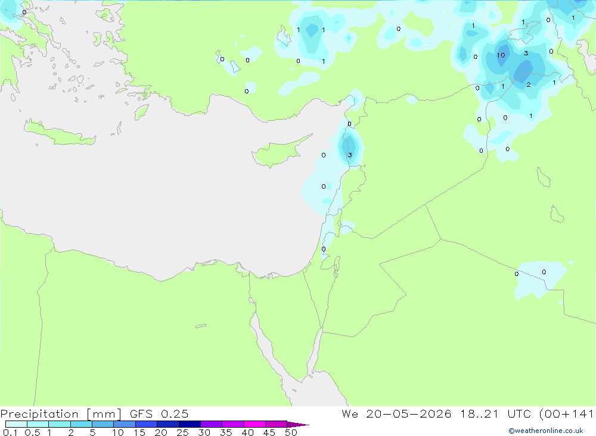Choose the 20–25 mm legend color swatch
This screenshot has width=596, height=436.
coord(168,424)
